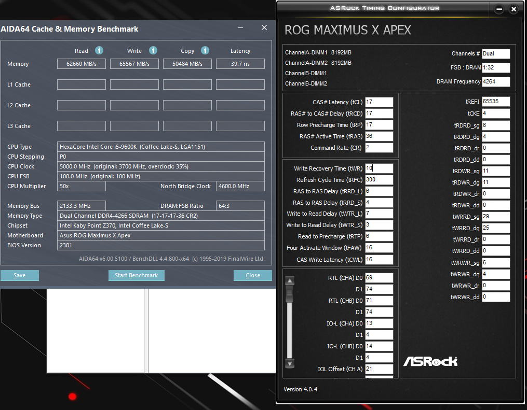Click the tWRWR_dd input field
The width and height of the screenshot is (527, 410).
[496, 297]
